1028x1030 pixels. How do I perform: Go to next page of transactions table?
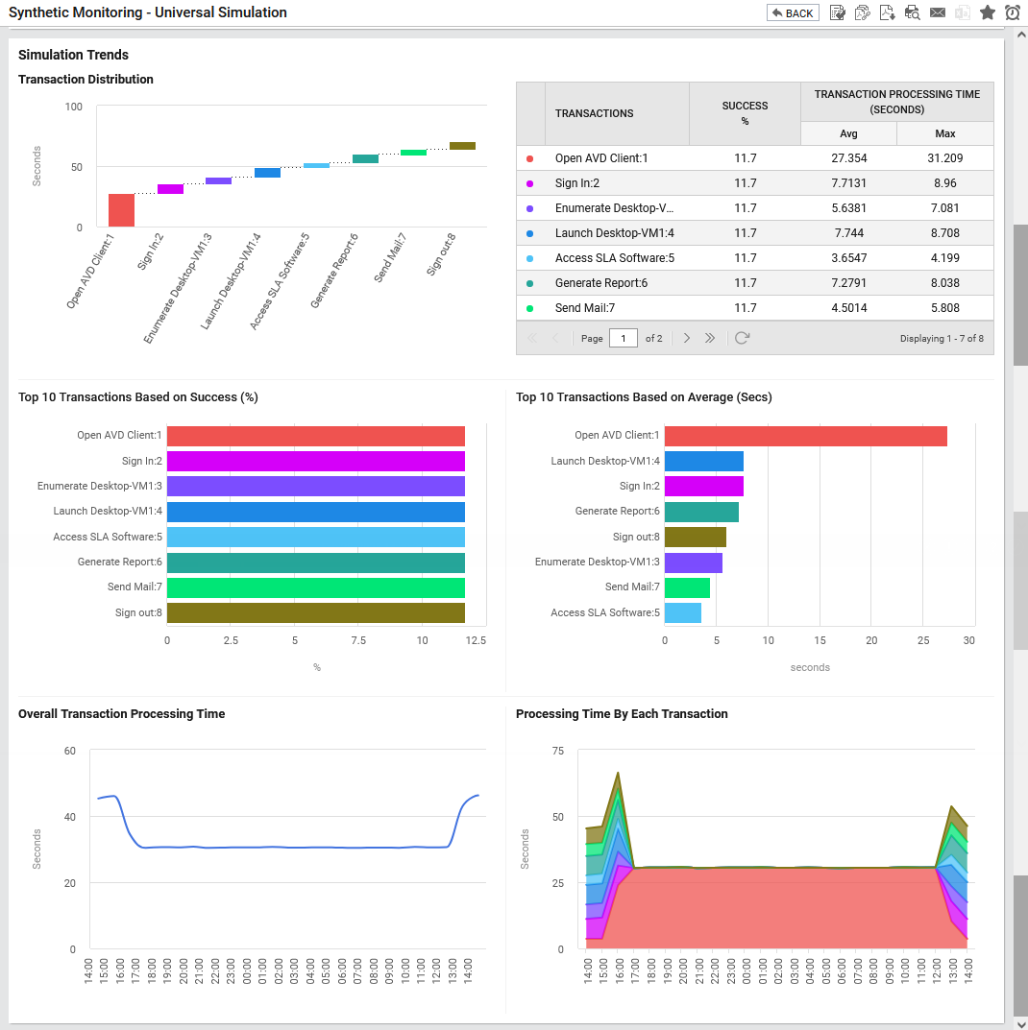[686, 338]
